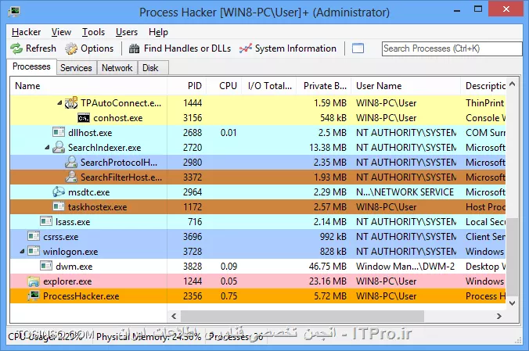This screenshot has width=529, height=351.
Task: Click the explorer.exe folder icon
Action: 34,281
